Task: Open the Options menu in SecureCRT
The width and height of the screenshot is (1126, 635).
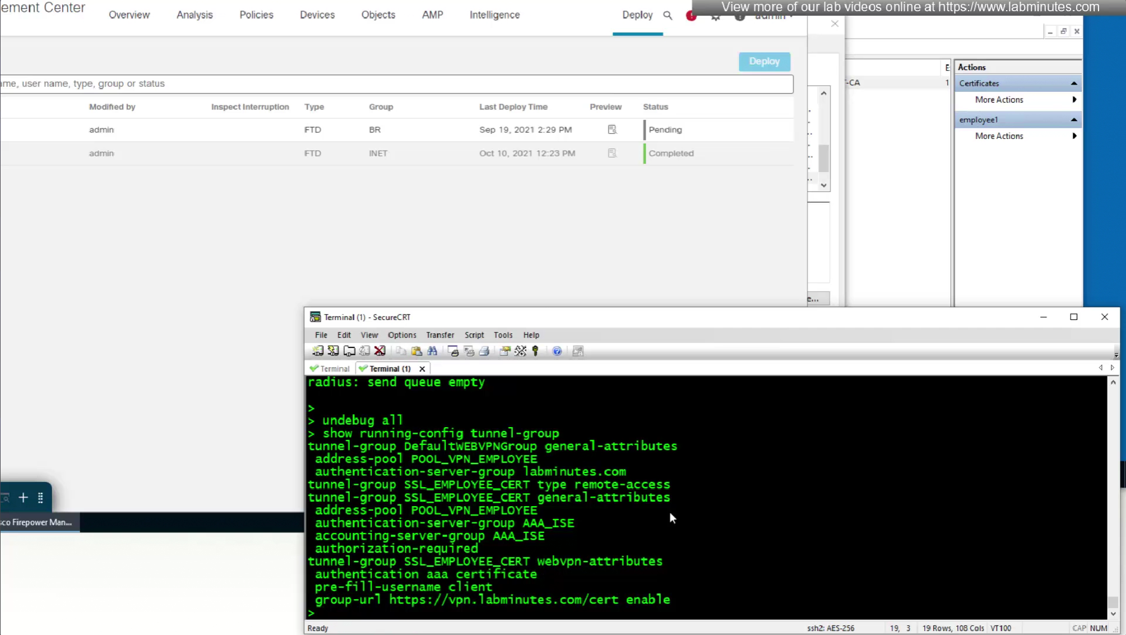Action: tap(401, 335)
